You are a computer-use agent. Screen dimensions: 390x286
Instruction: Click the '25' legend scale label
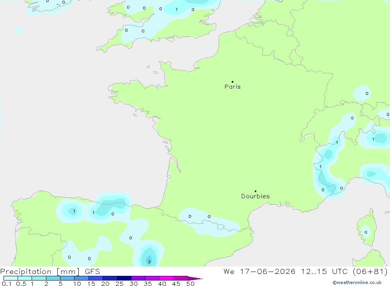pyautogui.click(x=120, y=284)
